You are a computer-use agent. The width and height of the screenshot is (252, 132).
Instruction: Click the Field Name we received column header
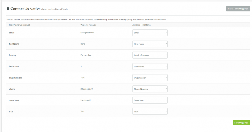point(19,25)
